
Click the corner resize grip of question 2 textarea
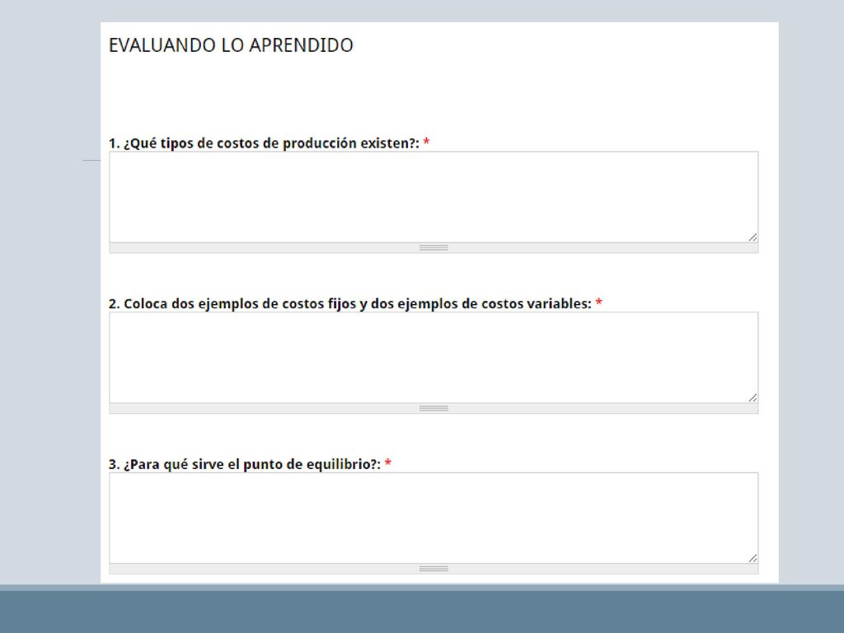point(753,398)
